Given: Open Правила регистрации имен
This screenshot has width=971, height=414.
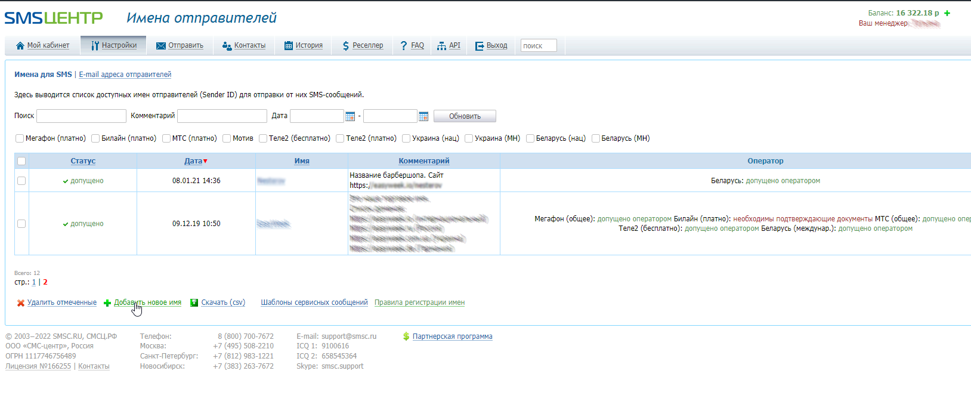Looking at the screenshot, I should click(420, 303).
